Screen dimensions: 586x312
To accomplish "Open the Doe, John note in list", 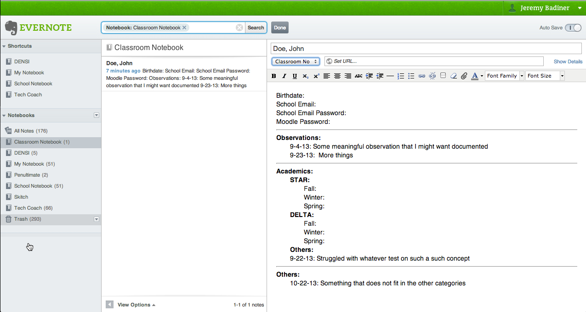I will 184,73.
